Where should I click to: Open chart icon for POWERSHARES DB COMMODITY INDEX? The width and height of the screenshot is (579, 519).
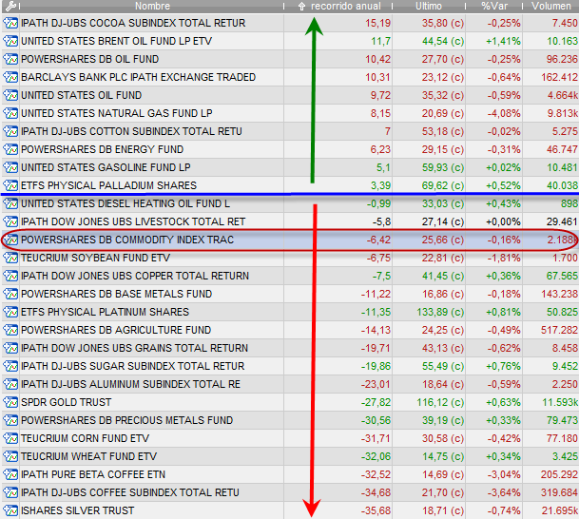click(10, 240)
